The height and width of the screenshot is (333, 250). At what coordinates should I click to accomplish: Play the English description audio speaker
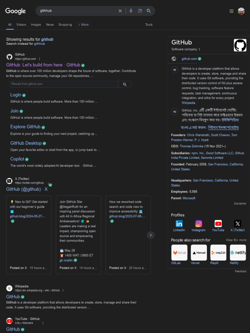pos(174,70)
